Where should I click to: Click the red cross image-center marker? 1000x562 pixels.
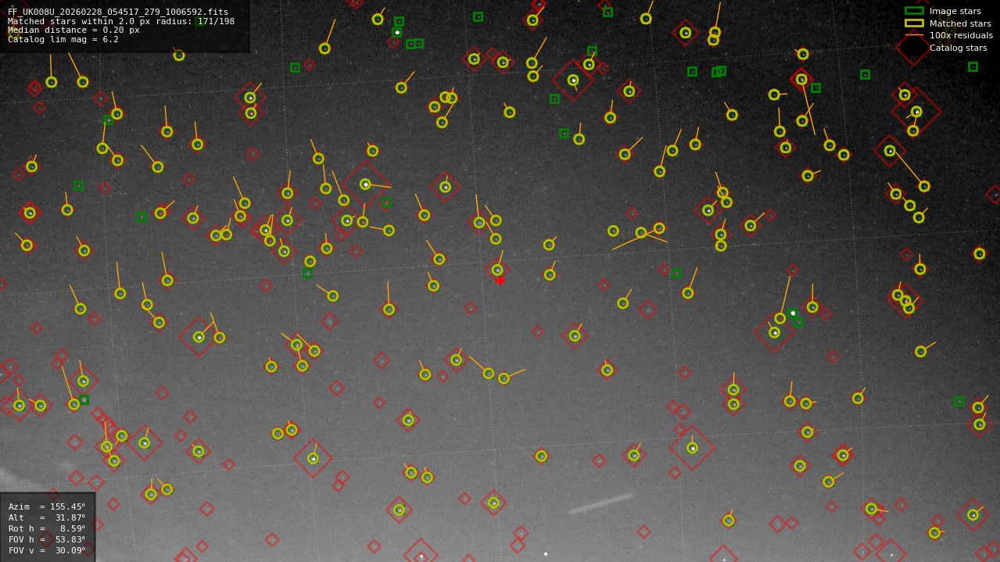point(500,281)
